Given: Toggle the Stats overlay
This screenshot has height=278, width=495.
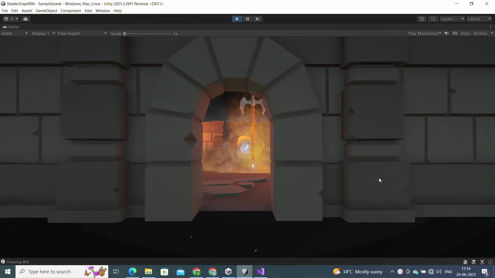Looking at the screenshot, I should click(465, 33).
